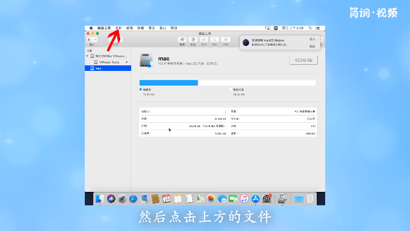The width and height of the screenshot is (410, 231).
Task: Collapse the VMware disk tree item
Action: coord(87,56)
